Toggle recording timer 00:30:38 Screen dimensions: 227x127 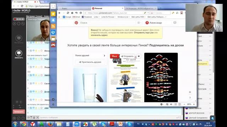[x=19, y=19]
